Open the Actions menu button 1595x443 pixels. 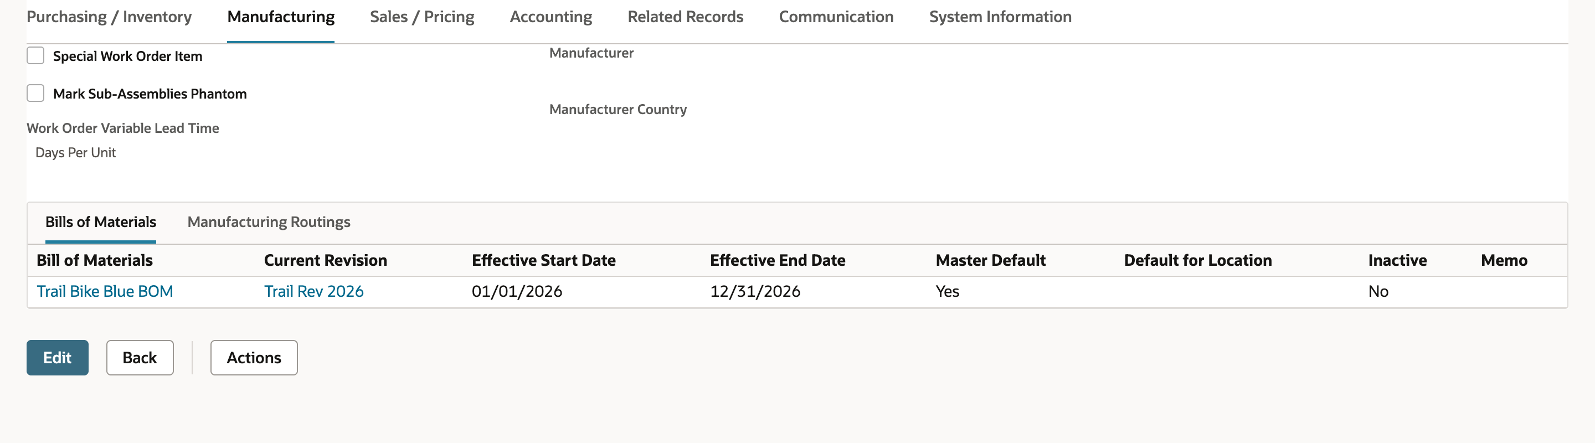(x=254, y=358)
